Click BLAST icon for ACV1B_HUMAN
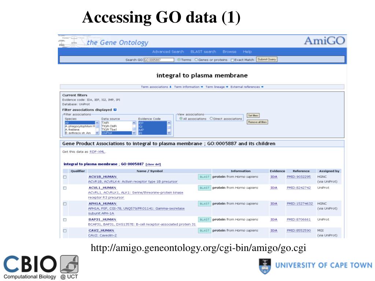The height and width of the screenshot is (281, 375). point(204,177)
